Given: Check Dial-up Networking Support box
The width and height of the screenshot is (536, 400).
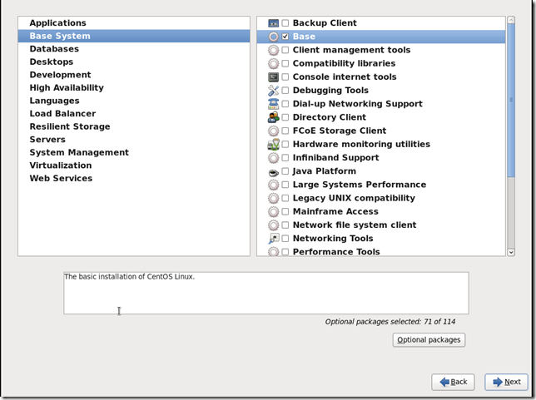Looking at the screenshot, I should pos(285,104).
